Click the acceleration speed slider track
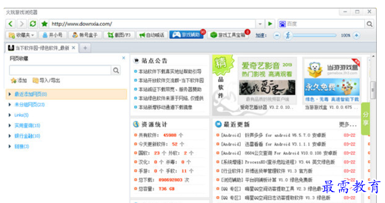The image size is (385, 203). [x=315, y=36]
